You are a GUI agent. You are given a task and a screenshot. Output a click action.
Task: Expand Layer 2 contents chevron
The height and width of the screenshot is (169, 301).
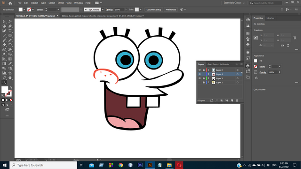[x=209, y=70]
